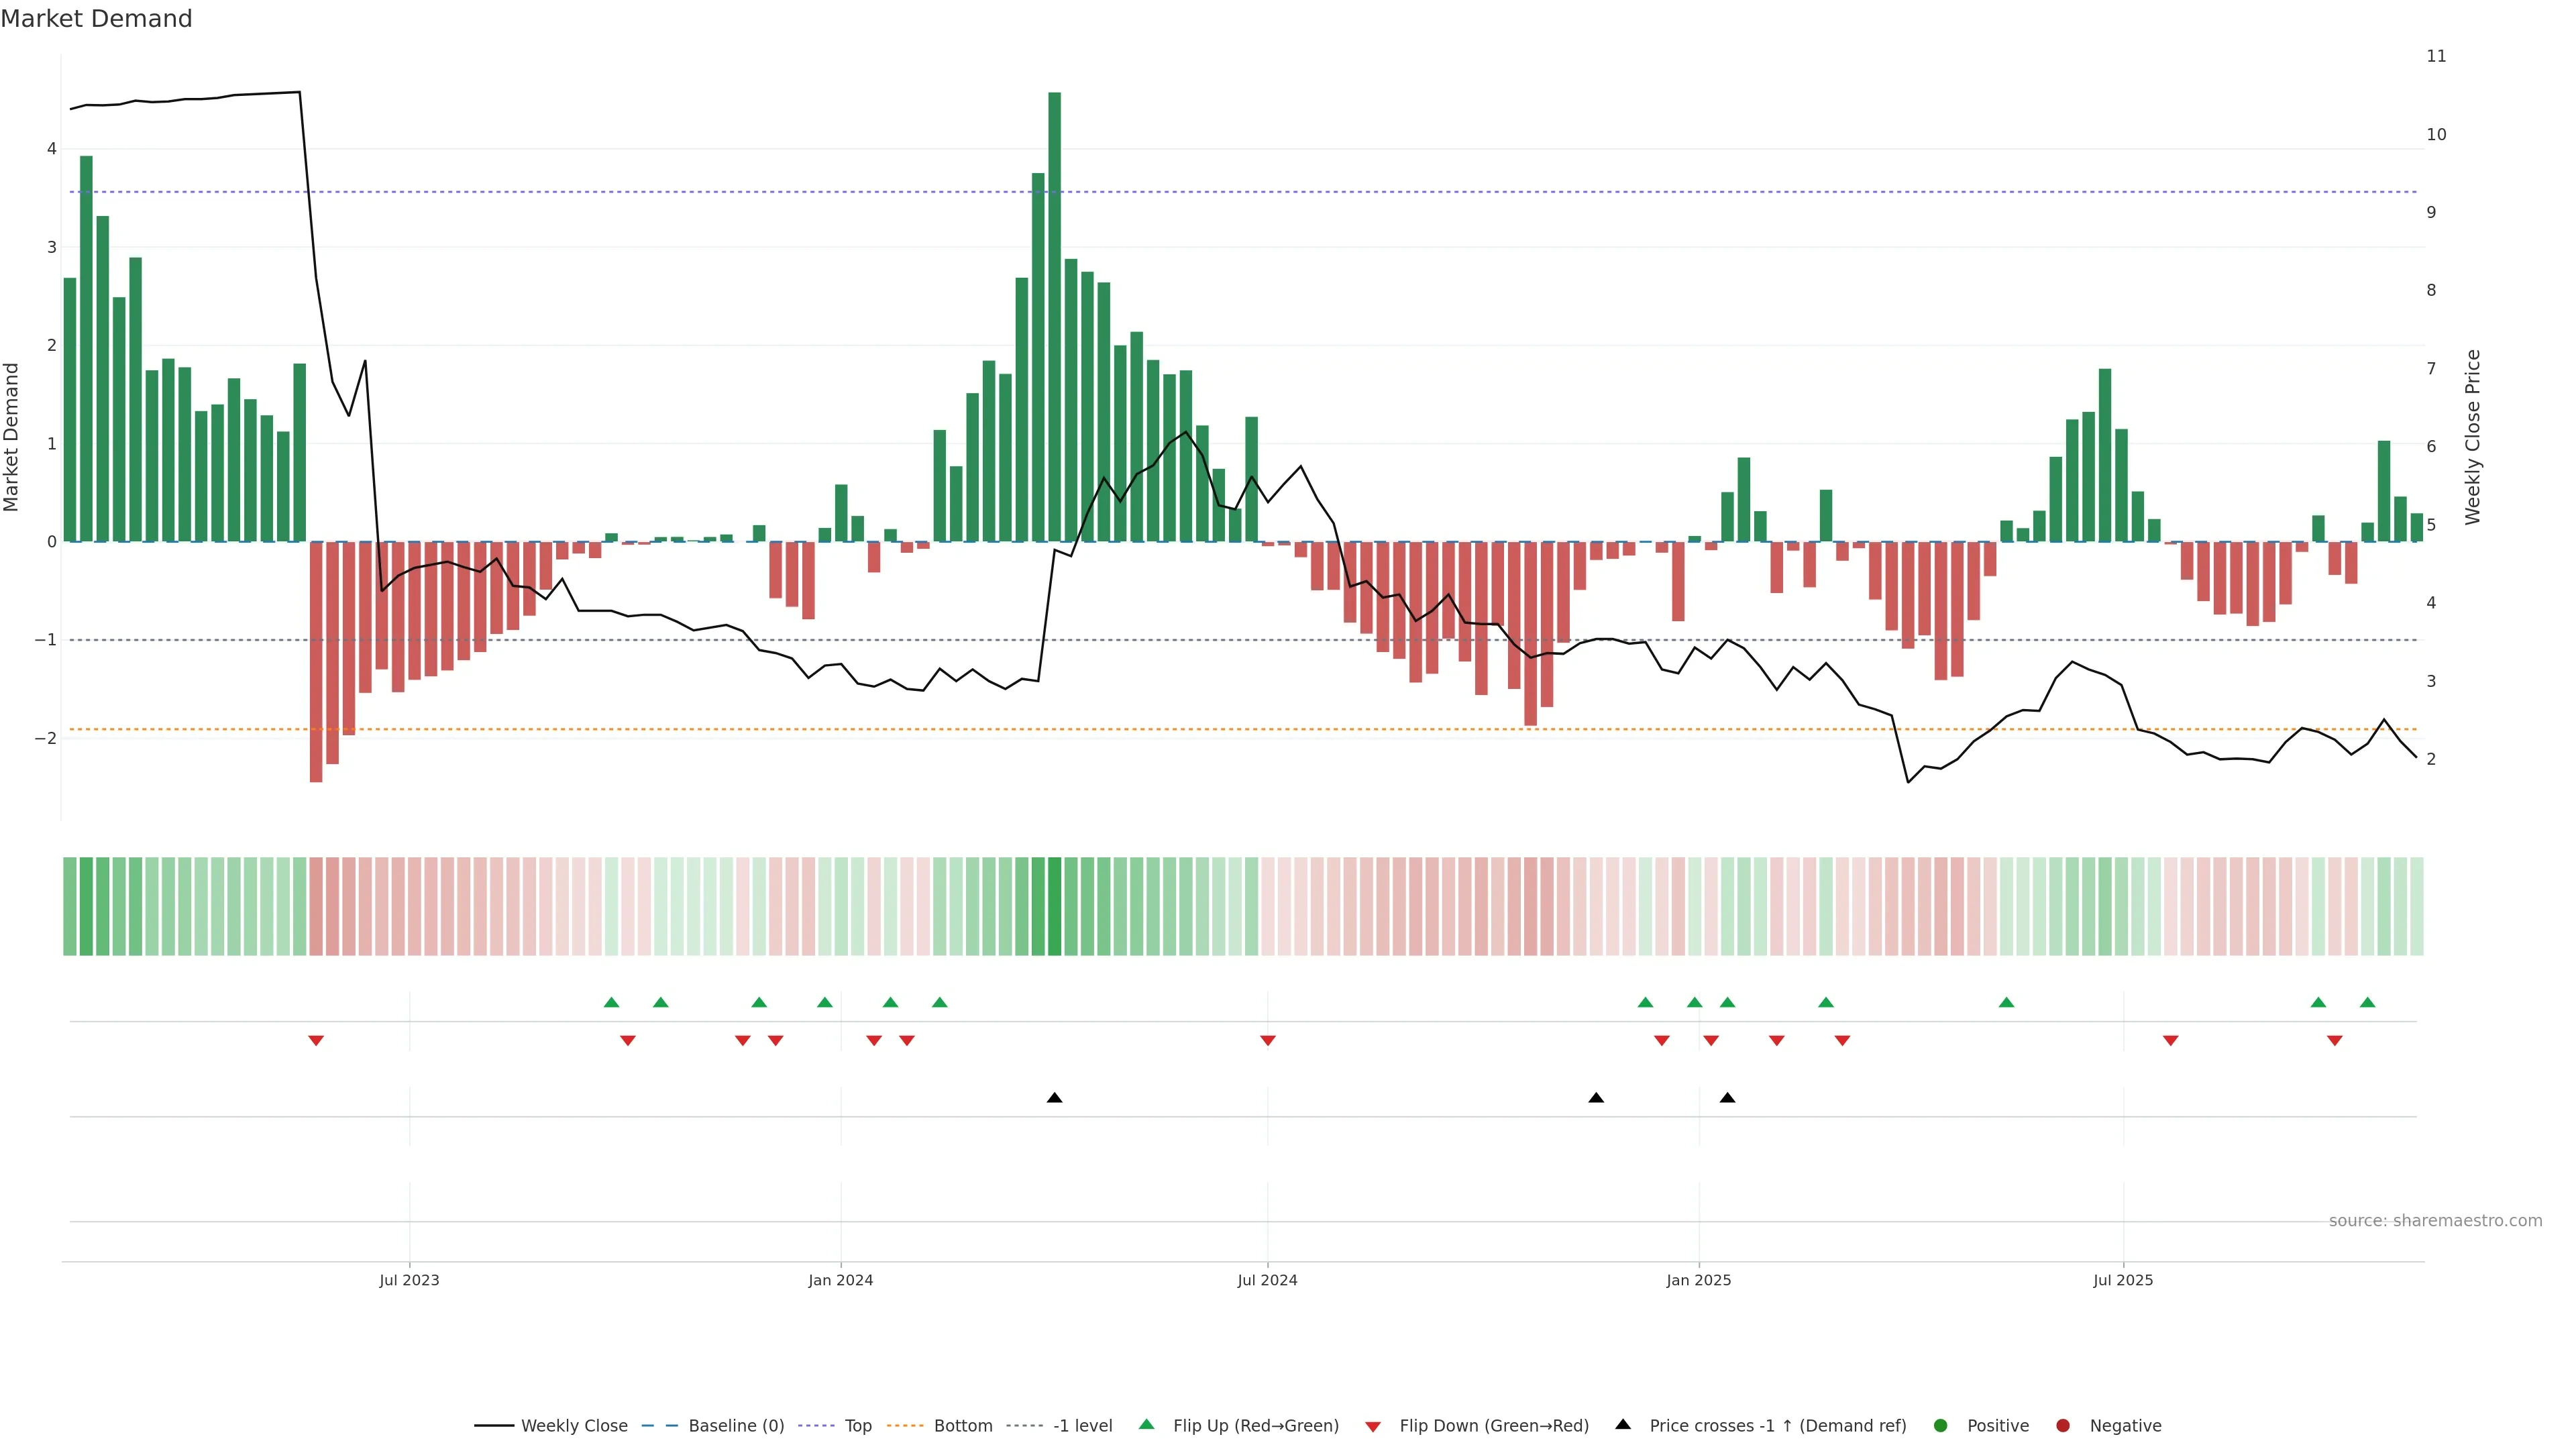Click the rightmost green flip-up triangle marker
2576x1449 pixels.
[x=2367, y=1002]
